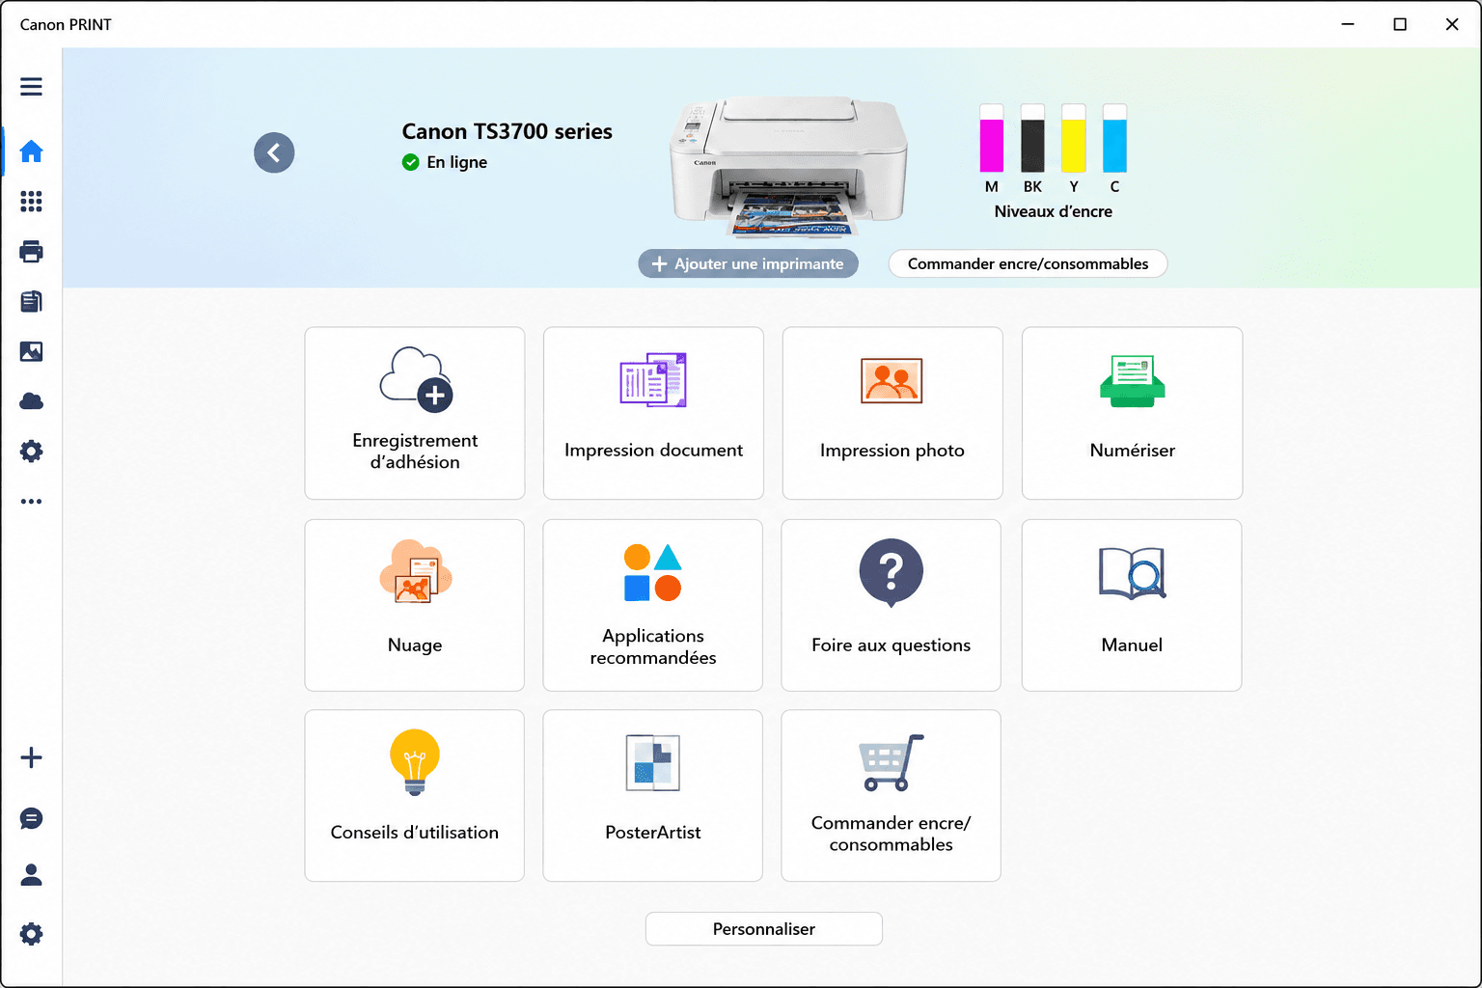The image size is (1482, 988).
Task: Click the Personnaliser button
Action: pos(764,929)
